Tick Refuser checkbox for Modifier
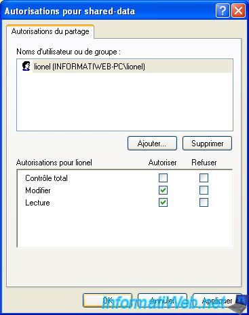The image size is (249, 315). point(204,190)
